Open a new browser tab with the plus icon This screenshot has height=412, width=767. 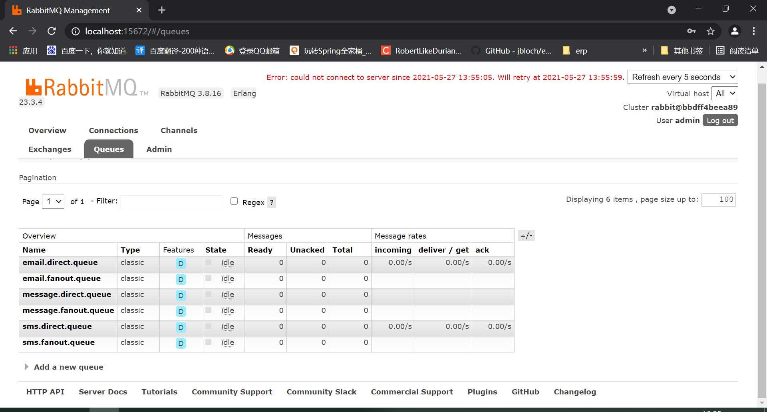162,10
